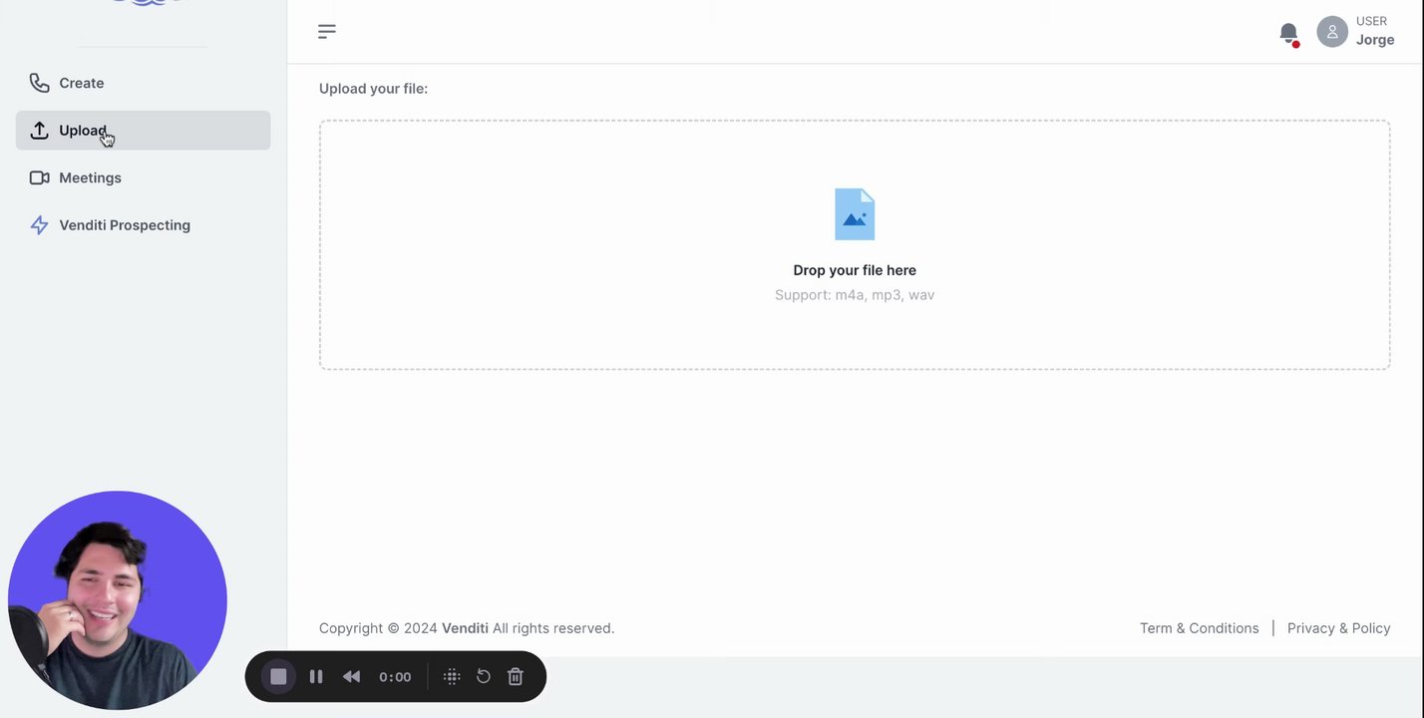Open notifications with the bell icon
This screenshot has width=1424, height=718.
coord(1288,34)
